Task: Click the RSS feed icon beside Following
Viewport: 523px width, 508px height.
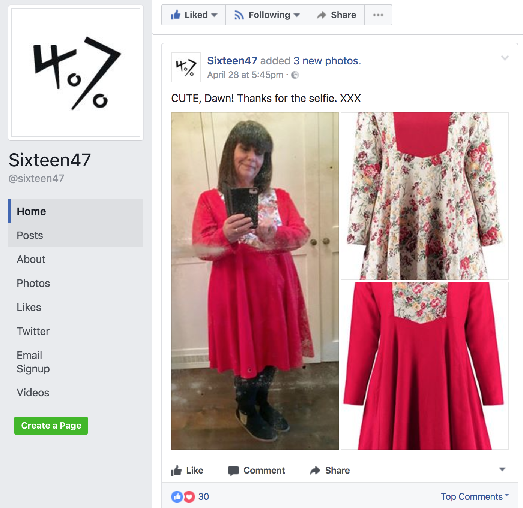Action: point(239,15)
